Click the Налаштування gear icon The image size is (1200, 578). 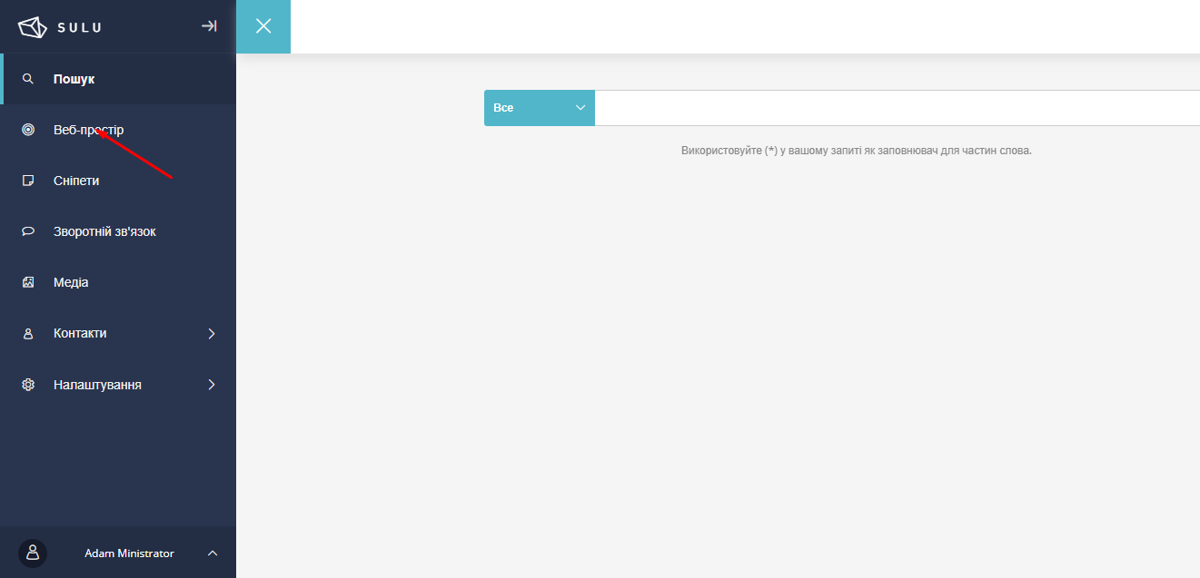[28, 385]
